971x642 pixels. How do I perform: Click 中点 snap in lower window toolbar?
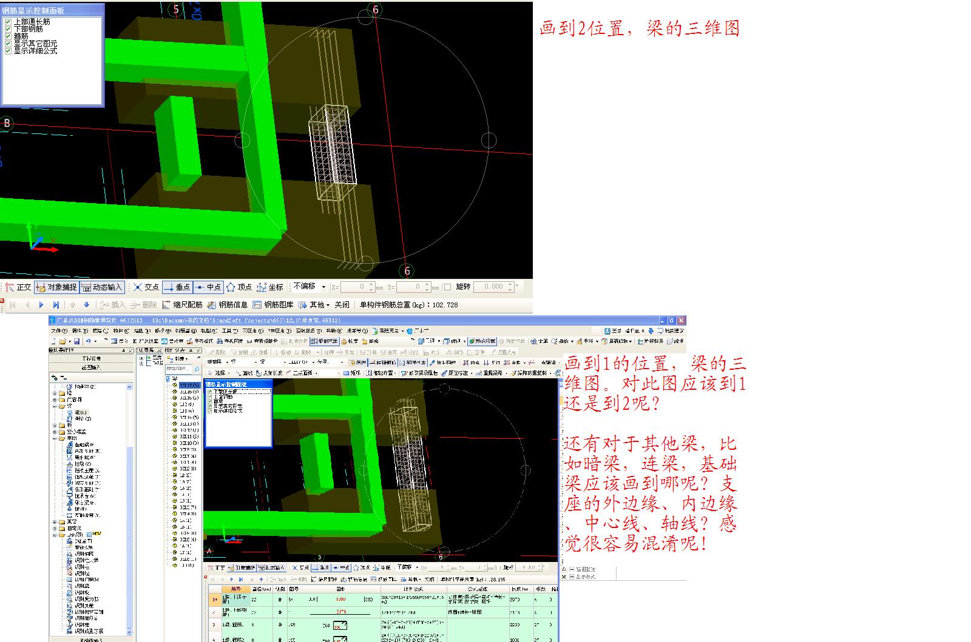coord(342,568)
